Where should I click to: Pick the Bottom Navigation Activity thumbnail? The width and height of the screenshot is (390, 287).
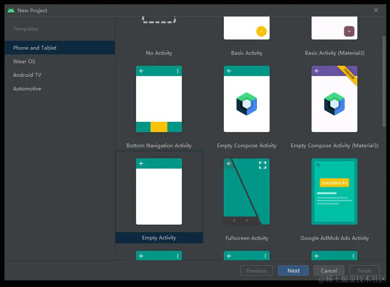coord(159,99)
